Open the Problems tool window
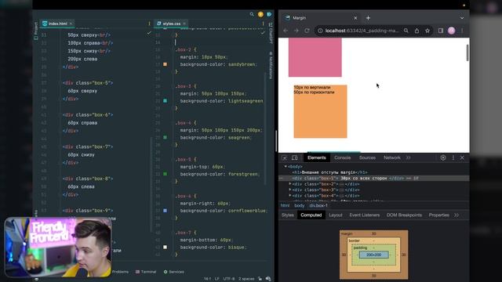The image size is (502, 282). click(x=120, y=272)
